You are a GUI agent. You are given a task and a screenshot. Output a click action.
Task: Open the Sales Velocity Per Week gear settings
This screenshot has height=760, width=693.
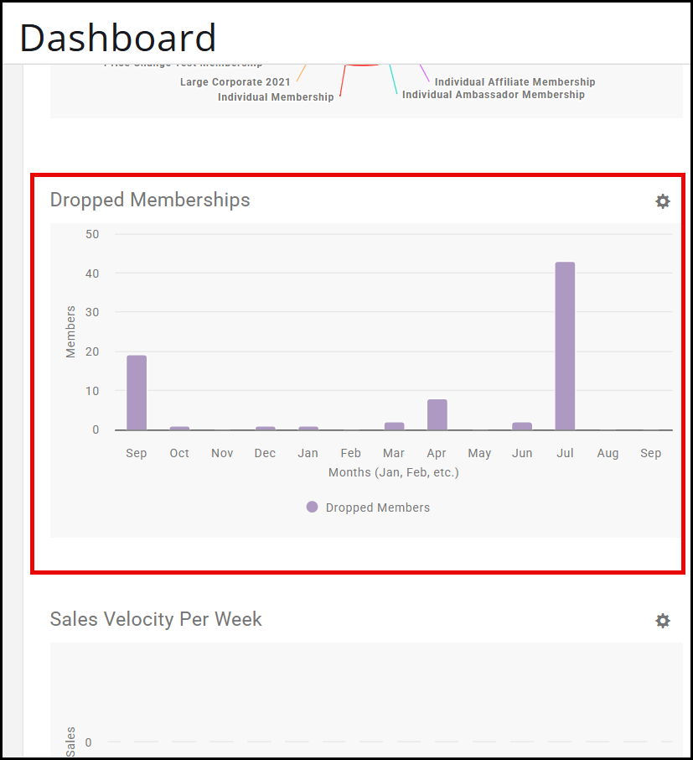point(663,621)
